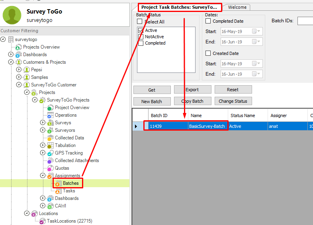The width and height of the screenshot is (313, 225).
Task: Expand the Surveys node
Action: point(43,122)
